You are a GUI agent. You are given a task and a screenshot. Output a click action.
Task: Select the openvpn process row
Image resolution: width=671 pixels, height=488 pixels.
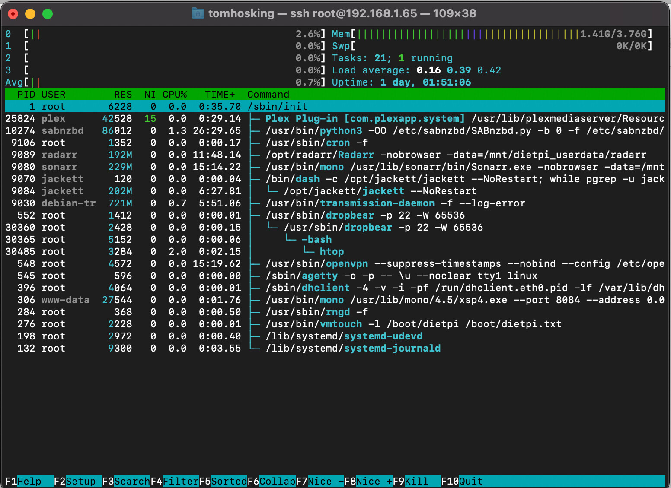point(335,263)
